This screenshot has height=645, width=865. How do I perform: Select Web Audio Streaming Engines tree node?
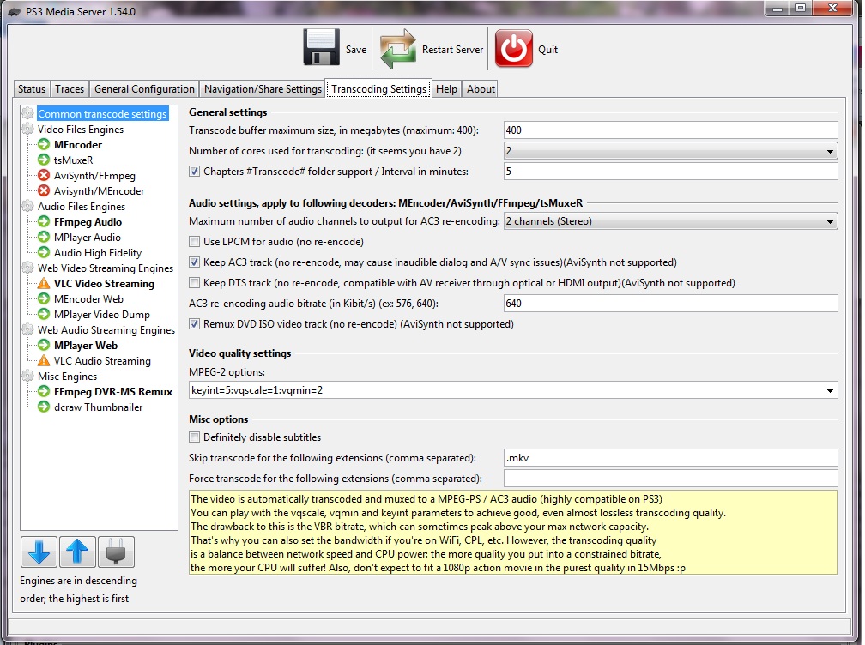pos(106,329)
